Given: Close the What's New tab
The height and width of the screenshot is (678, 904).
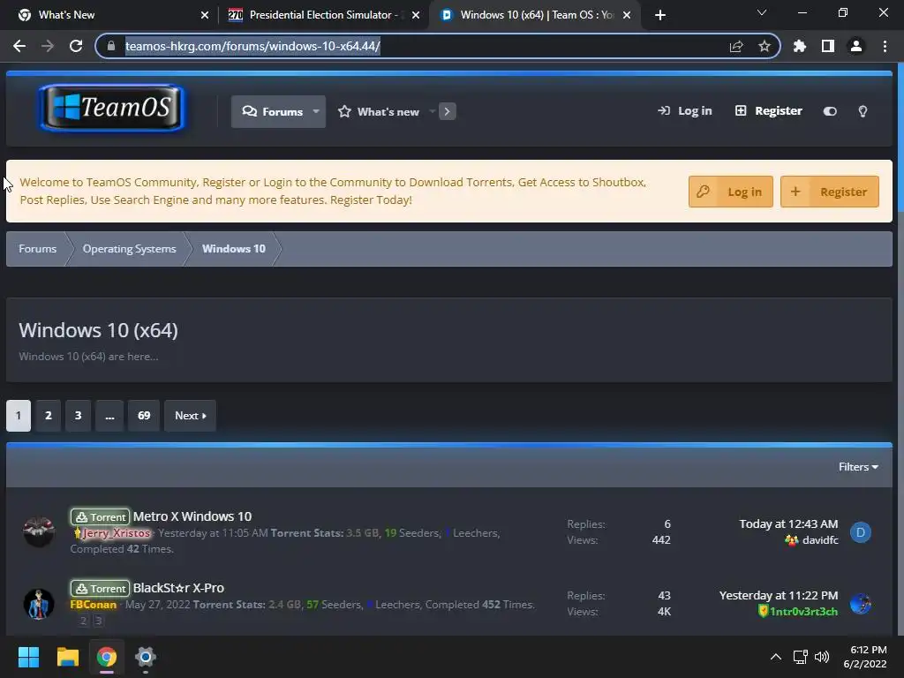Looking at the screenshot, I should click(x=205, y=15).
